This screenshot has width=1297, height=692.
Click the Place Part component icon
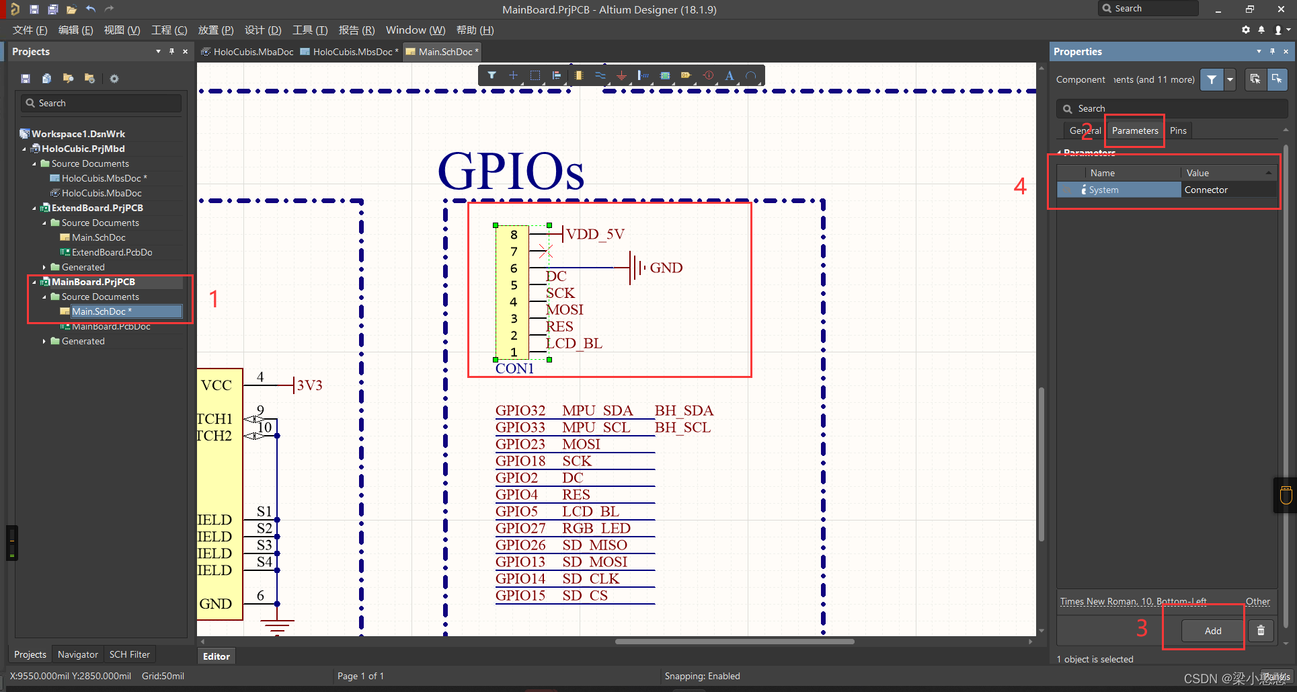[x=578, y=75]
